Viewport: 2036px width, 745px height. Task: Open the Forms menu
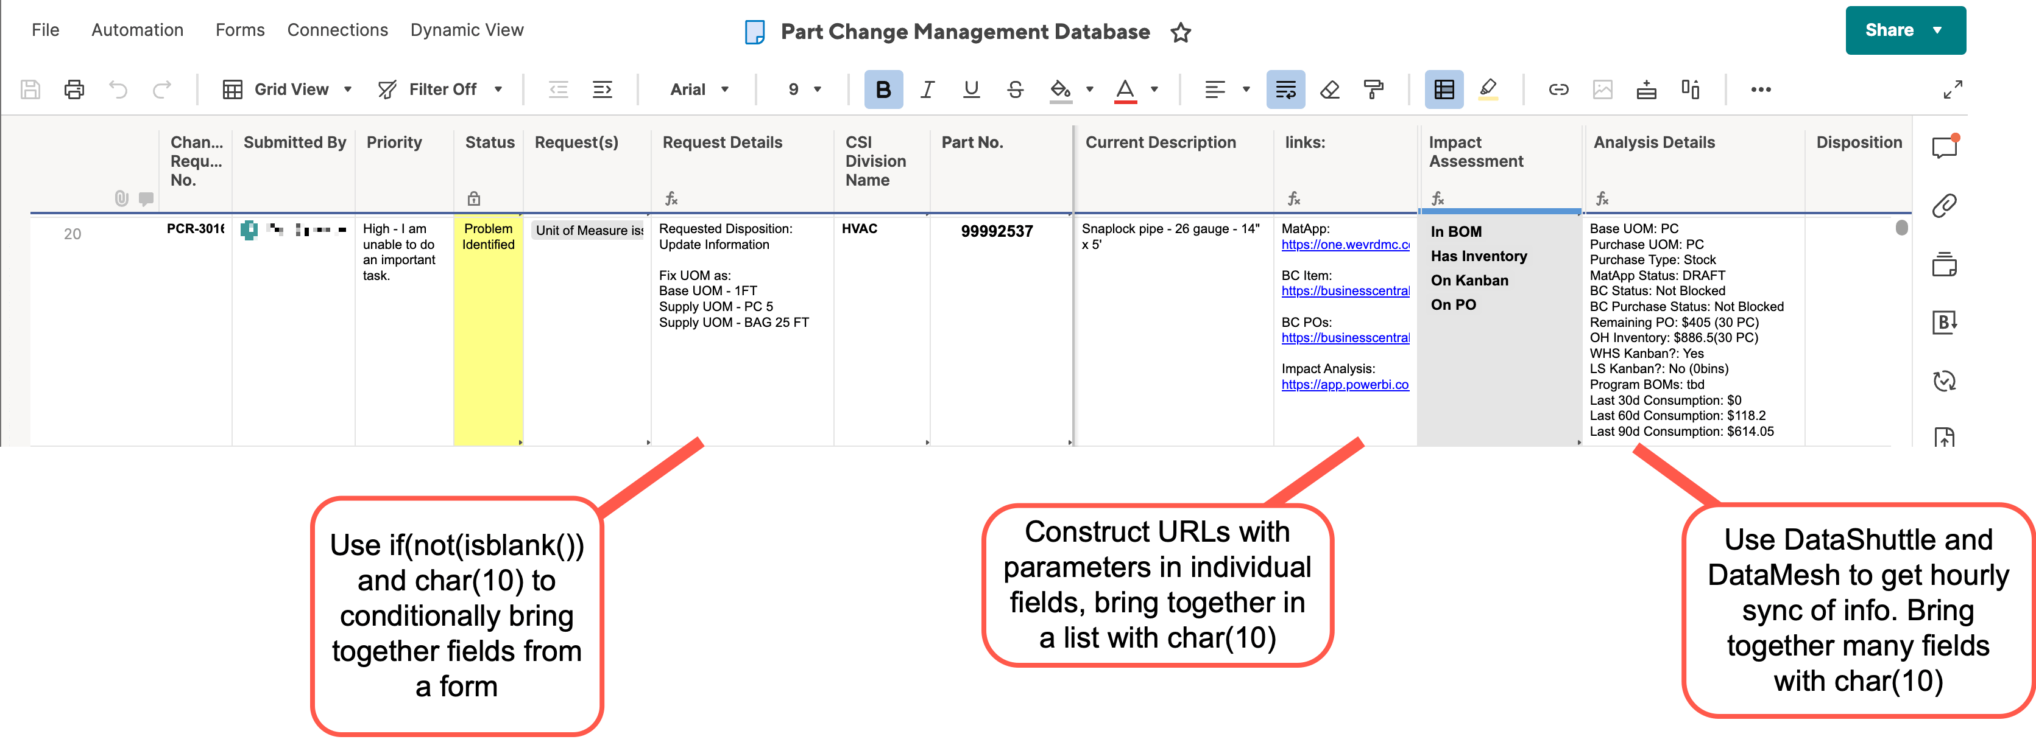(240, 30)
